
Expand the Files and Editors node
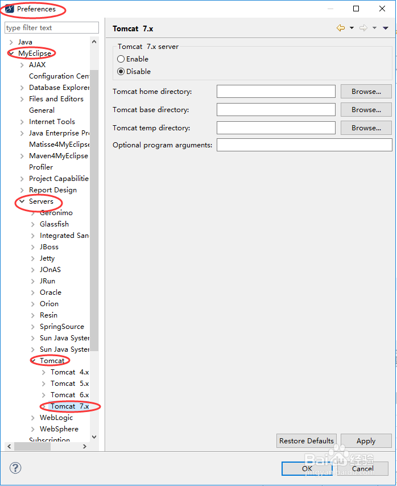[22, 99]
